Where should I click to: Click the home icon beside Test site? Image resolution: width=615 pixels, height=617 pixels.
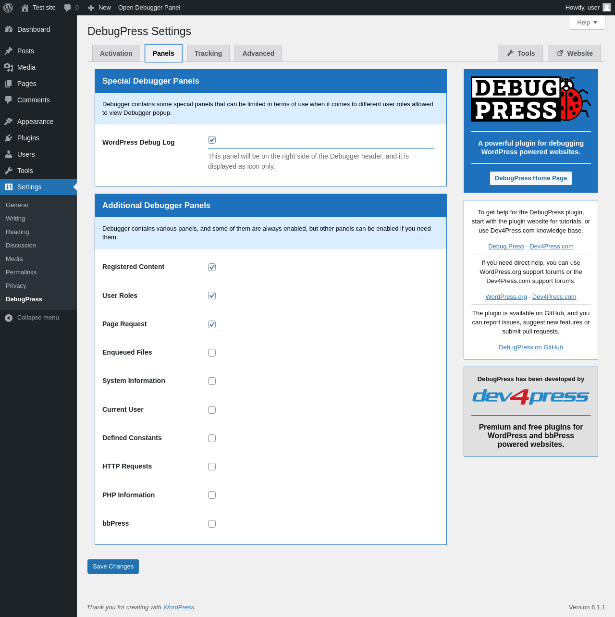click(25, 8)
